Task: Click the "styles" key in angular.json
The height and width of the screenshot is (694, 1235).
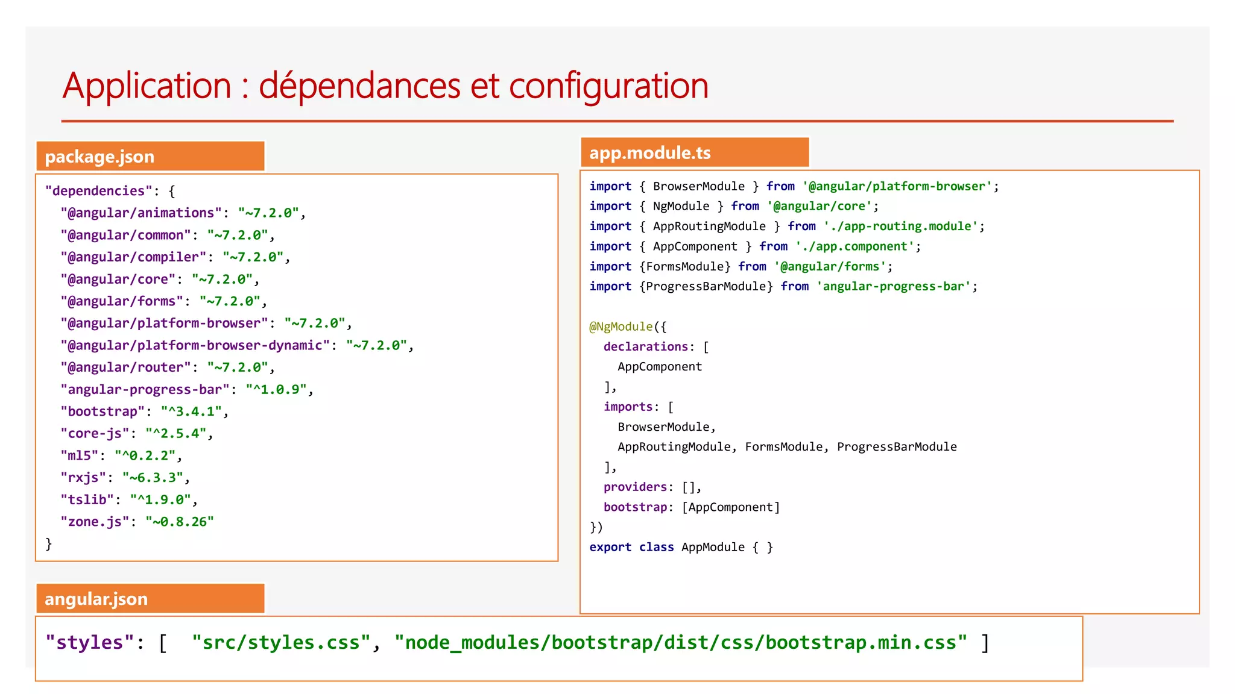Action: pos(90,642)
